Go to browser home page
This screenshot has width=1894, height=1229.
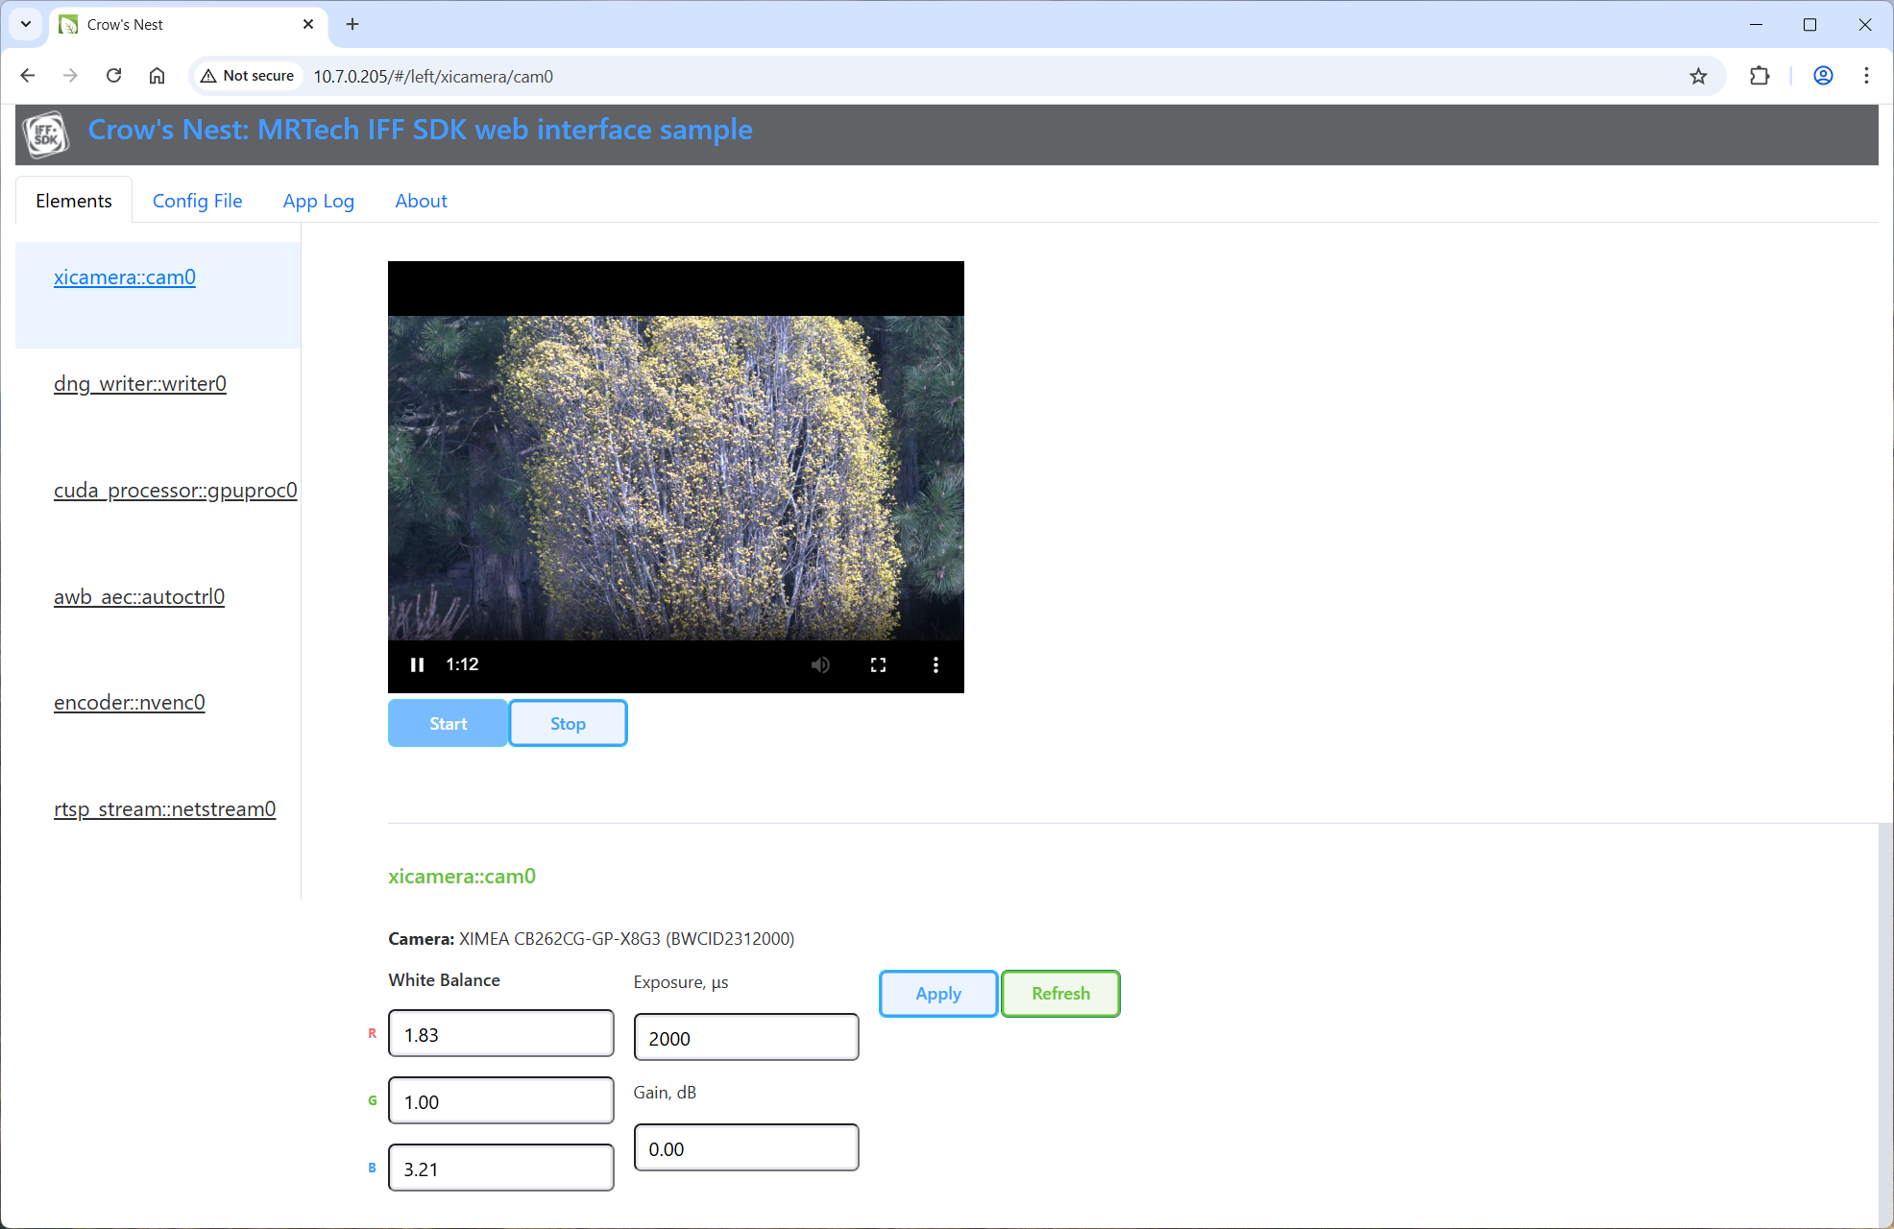[x=157, y=76]
